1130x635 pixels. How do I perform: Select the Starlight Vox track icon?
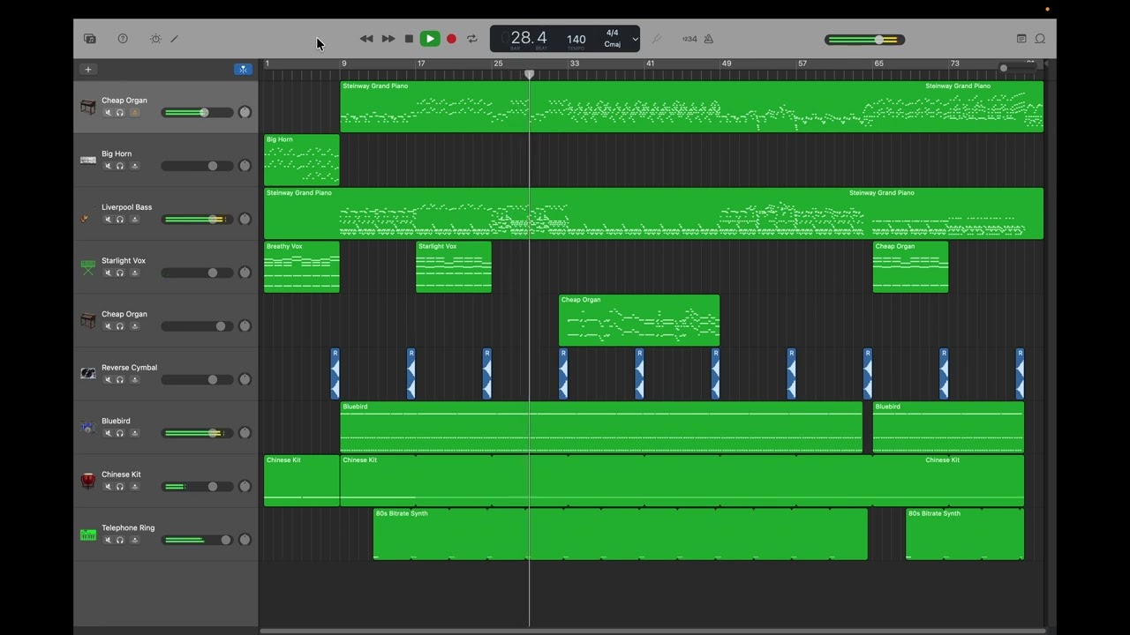pos(88,267)
